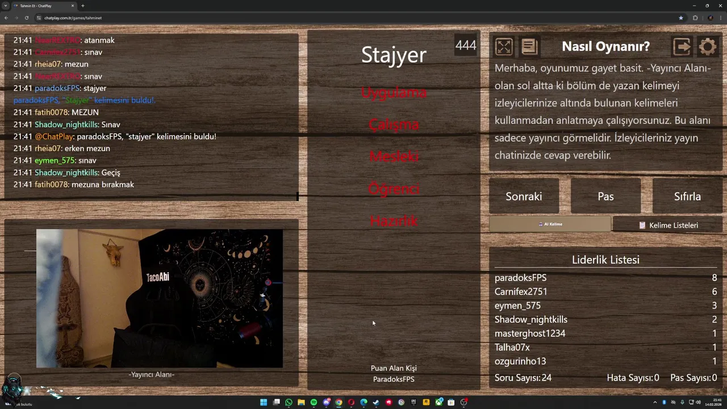
Task: Click the forbidden word Uygulama
Action: click(x=394, y=93)
